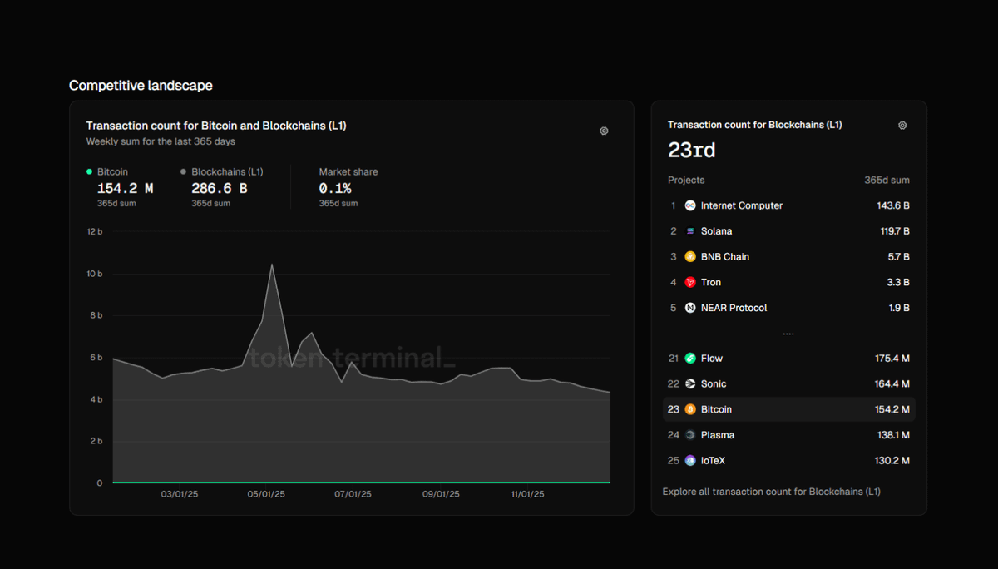Click the 07/01/25 x-axis date label
Screen dimensions: 998x569
click(x=353, y=494)
